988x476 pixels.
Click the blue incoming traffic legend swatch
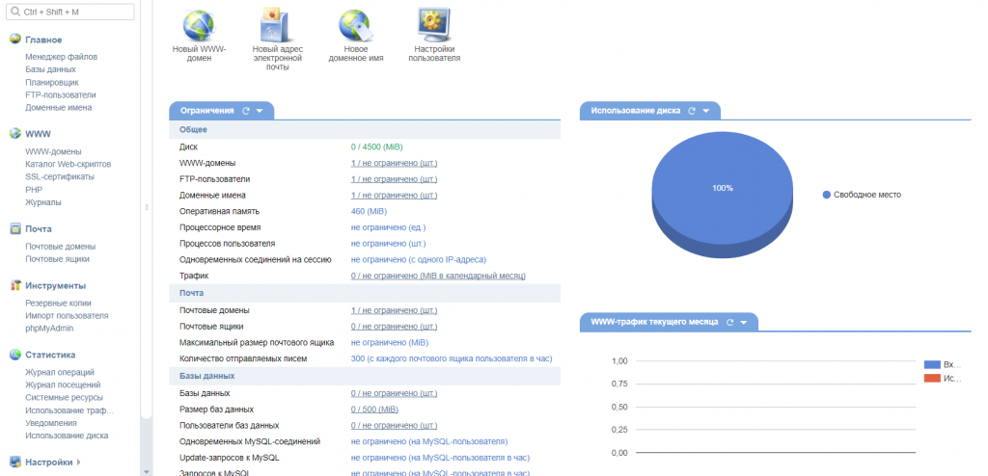pyautogui.click(x=931, y=365)
